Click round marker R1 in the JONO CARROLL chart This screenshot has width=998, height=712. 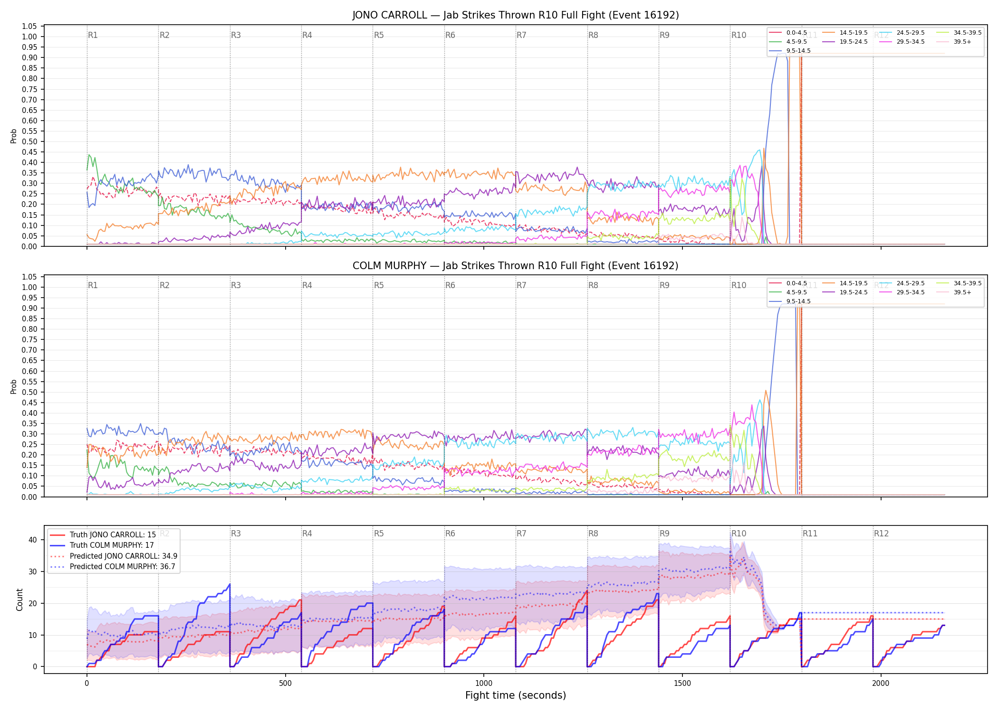[93, 35]
